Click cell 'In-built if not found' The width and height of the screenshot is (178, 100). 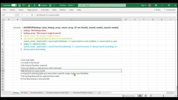(72, 63)
